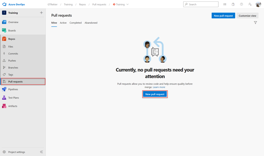Open Branches under Repos
Viewport: 264px width, 156px height.
[x=13, y=67]
